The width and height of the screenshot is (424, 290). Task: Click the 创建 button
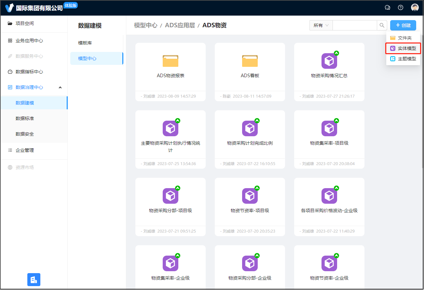coord(403,25)
